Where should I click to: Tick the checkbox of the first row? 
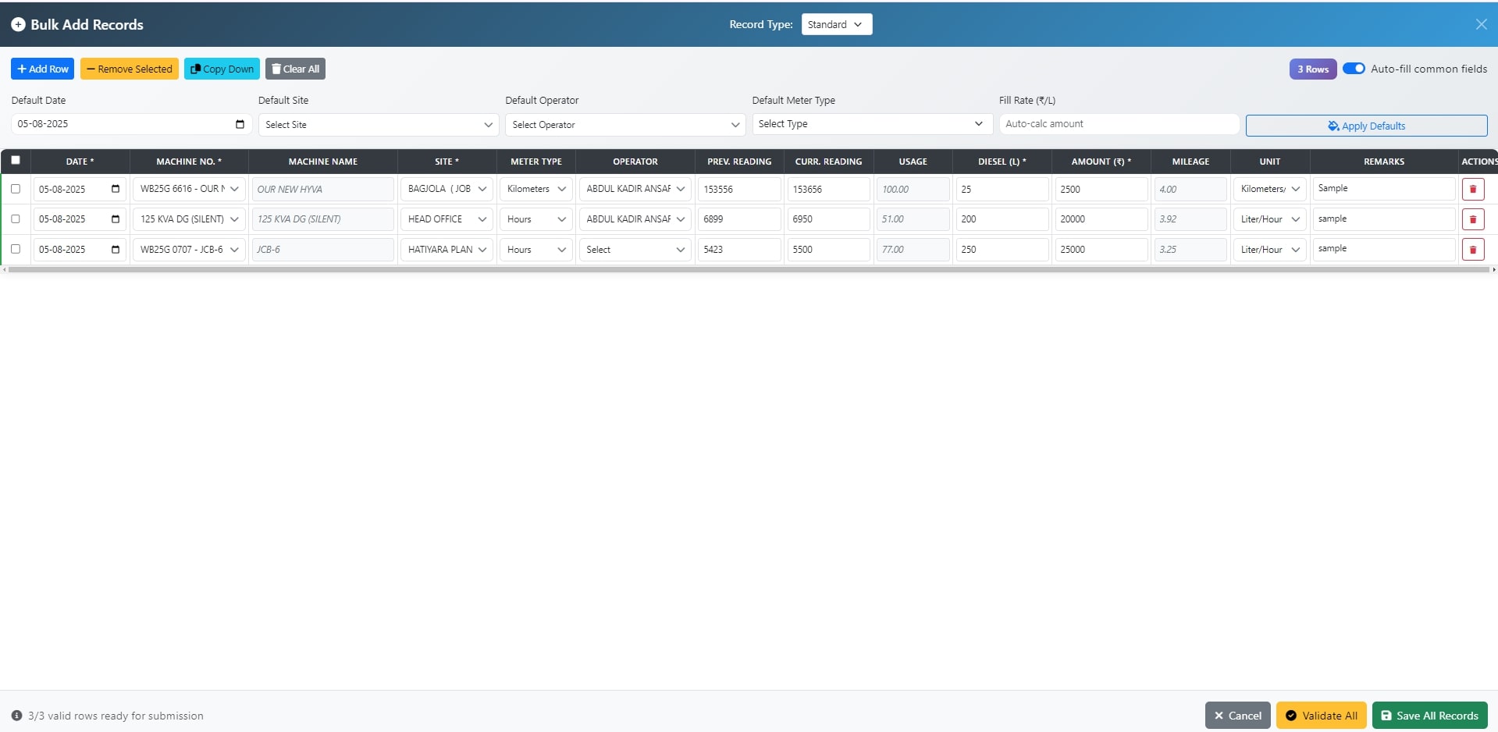pyautogui.click(x=16, y=189)
